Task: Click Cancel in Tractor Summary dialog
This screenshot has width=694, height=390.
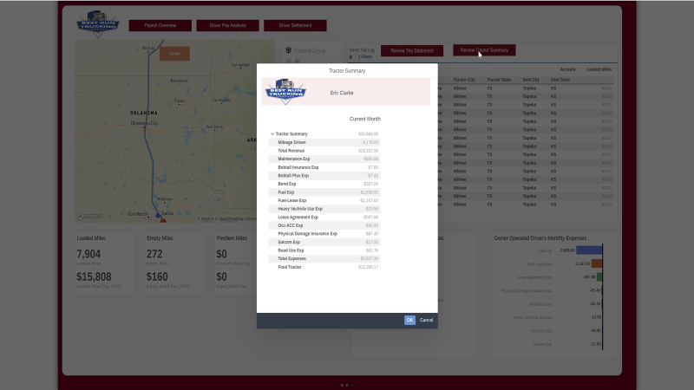Action: 426,320
